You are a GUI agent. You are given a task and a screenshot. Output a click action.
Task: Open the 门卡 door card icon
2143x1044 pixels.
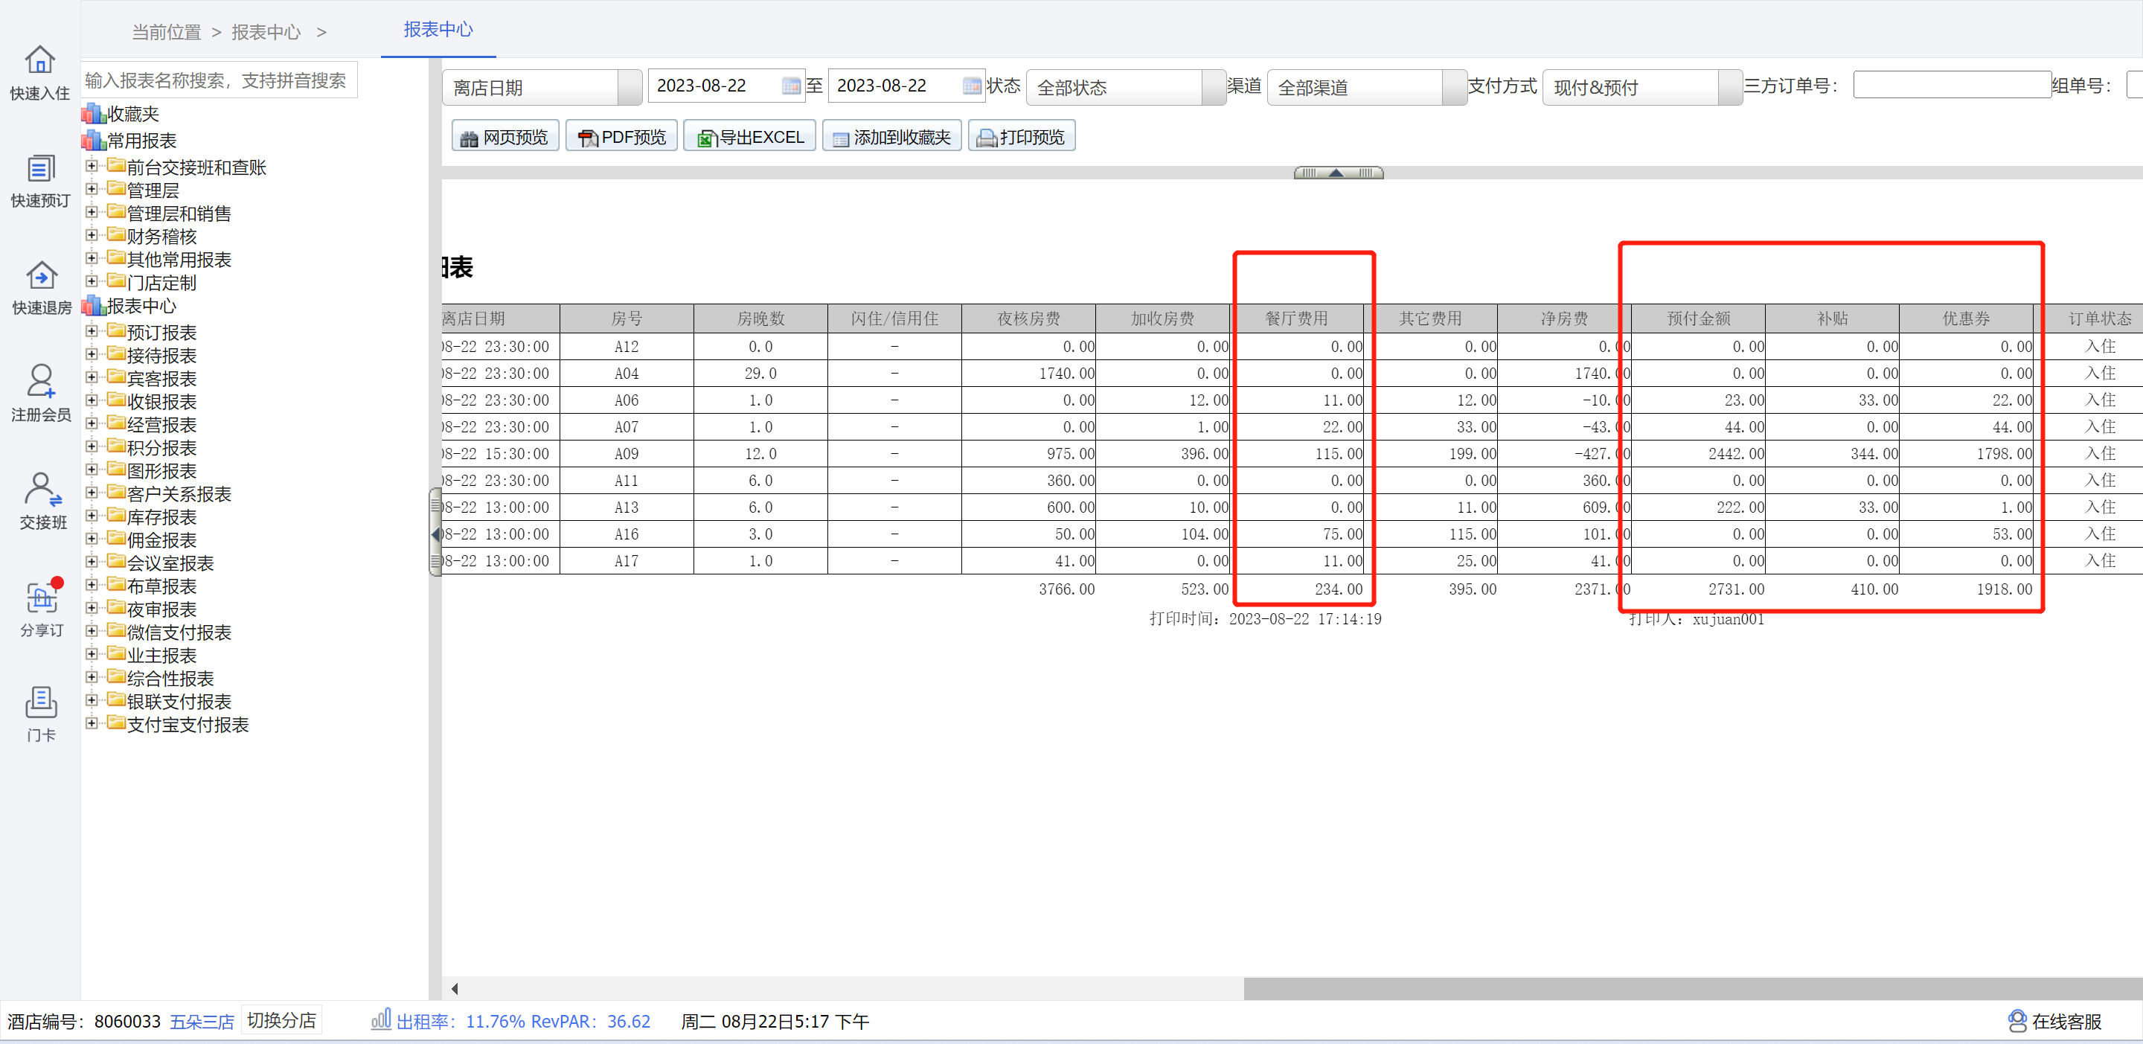(x=41, y=714)
